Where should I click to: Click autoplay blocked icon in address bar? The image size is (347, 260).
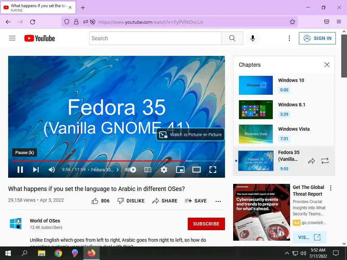[93, 22]
